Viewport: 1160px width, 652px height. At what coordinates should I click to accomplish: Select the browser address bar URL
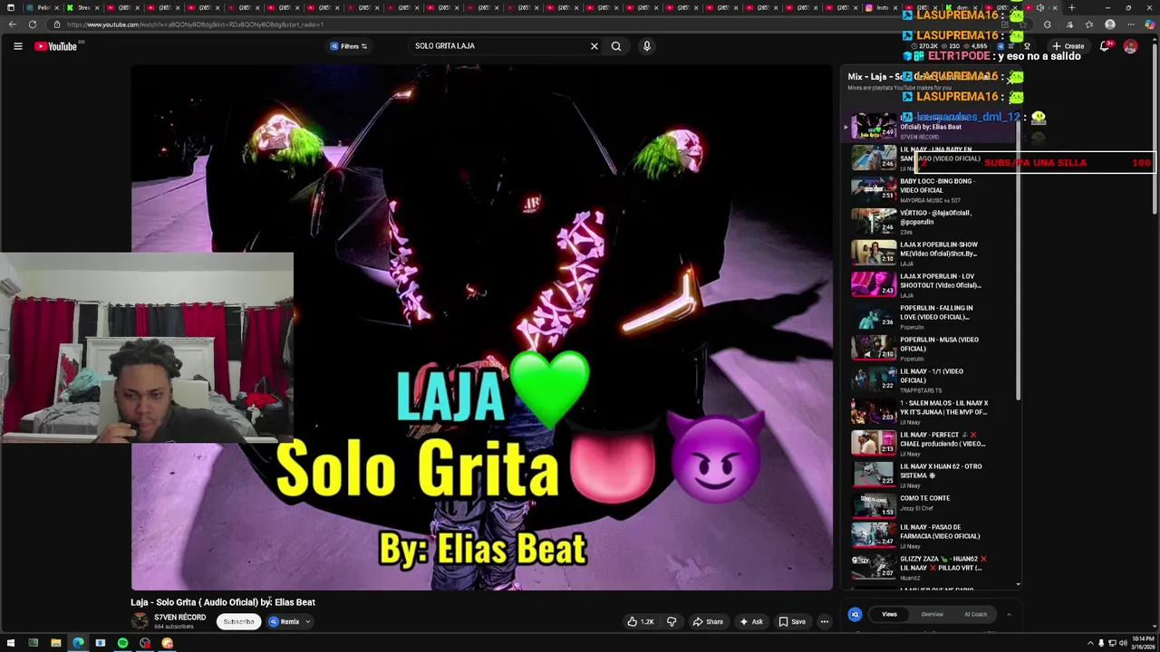[x=195, y=24]
